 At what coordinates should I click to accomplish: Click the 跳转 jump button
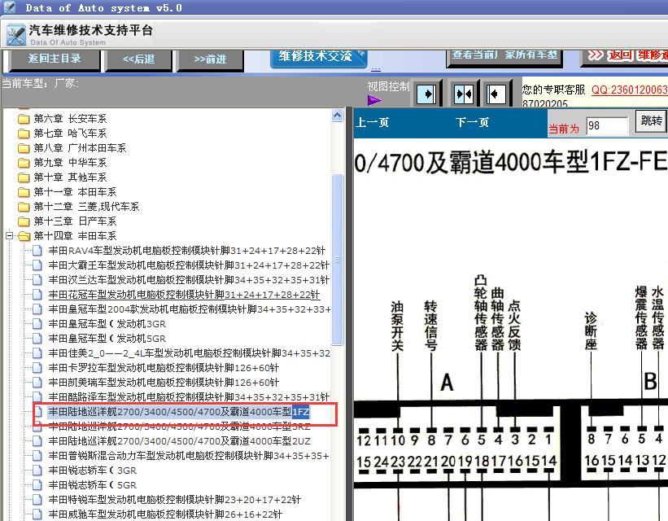[652, 121]
